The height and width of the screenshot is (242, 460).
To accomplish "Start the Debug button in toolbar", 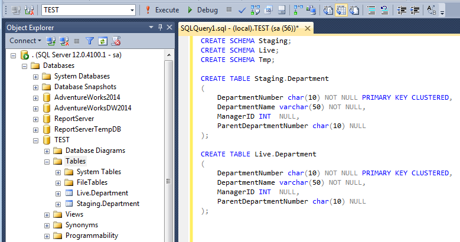I will pos(203,10).
